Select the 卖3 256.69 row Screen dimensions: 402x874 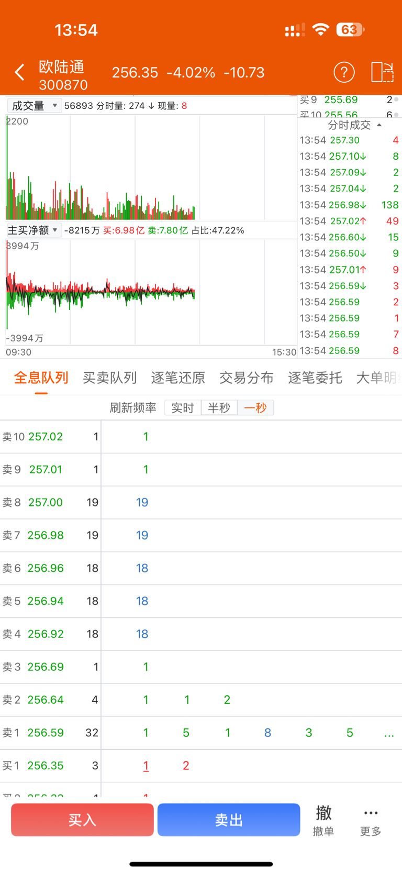click(x=201, y=667)
